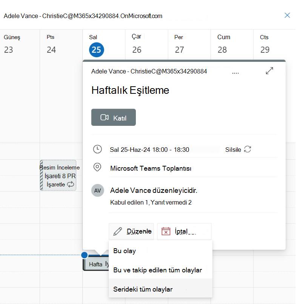Expand event popup with diagonal arrows icon
The width and height of the screenshot is (300, 304).
[x=269, y=71]
